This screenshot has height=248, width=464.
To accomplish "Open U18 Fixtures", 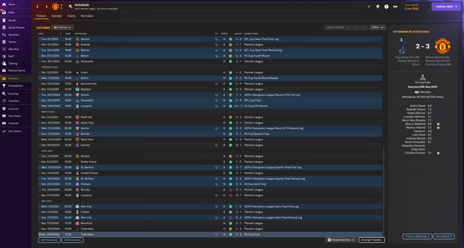I will click(x=72, y=240).
